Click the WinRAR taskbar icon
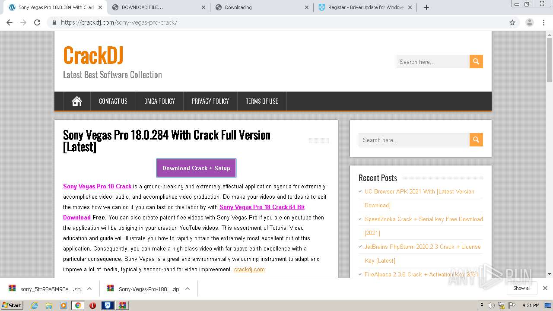Screen dimensions: 553x311 point(122,305)
